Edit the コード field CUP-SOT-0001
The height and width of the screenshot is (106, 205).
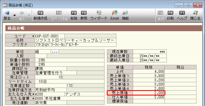coord(50,36)
